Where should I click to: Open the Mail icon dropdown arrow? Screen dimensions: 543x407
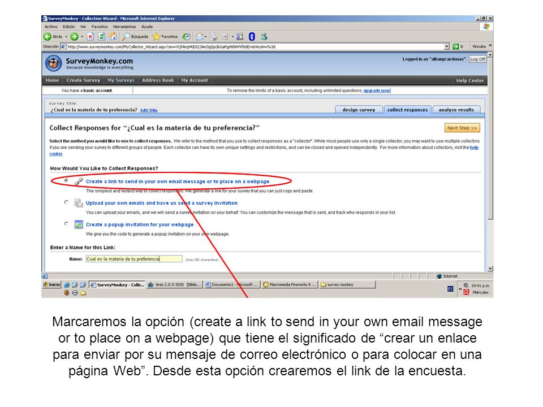coord(206,36)
